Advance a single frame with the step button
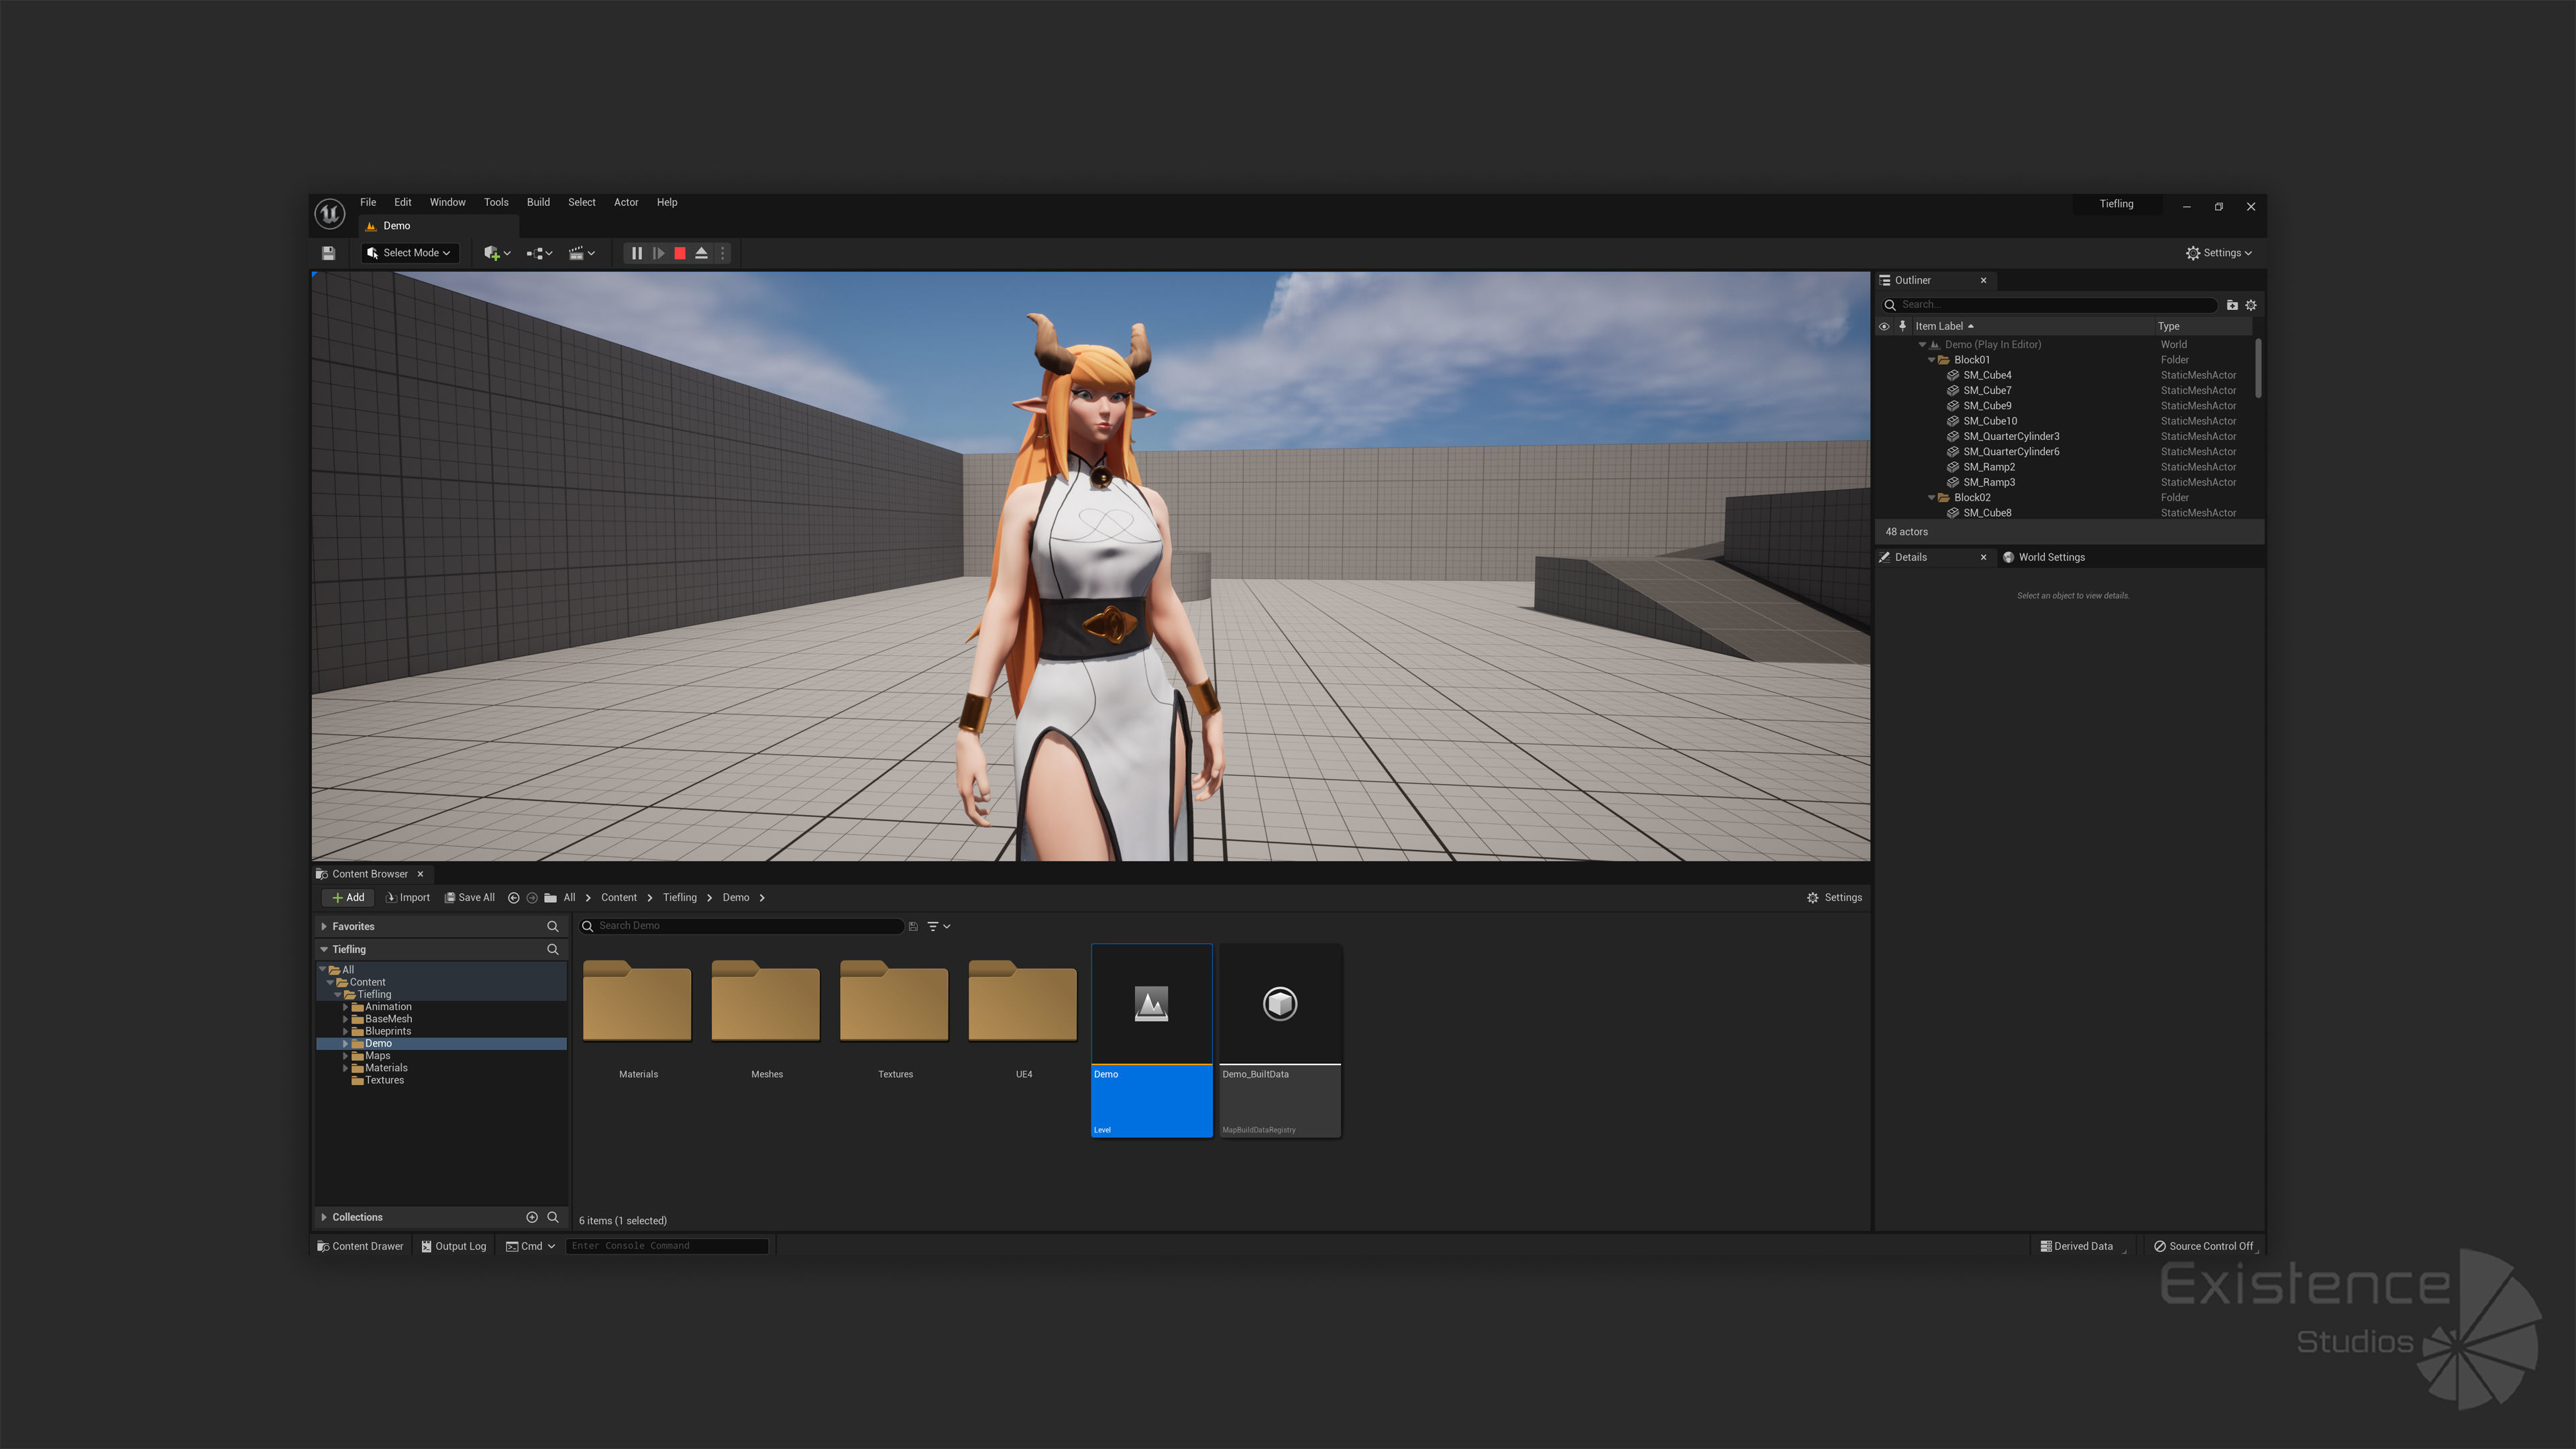2576x1449 pixels. click(658, 253)
